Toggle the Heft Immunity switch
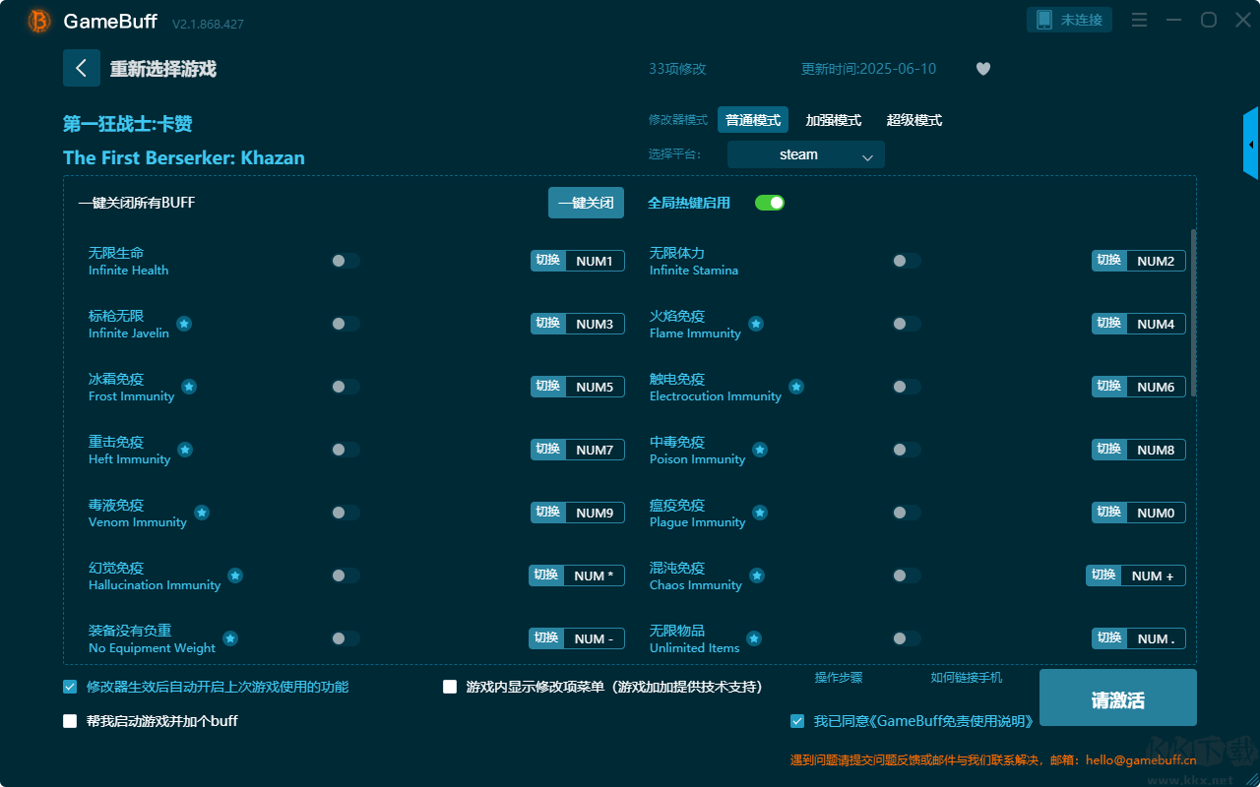 point(346,450)
